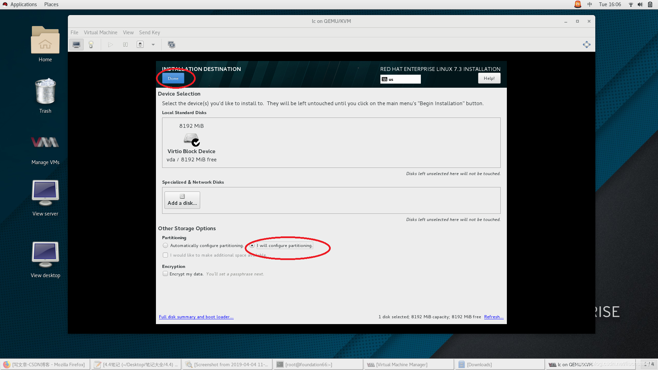
Task: Open shutdown options dropdown arrow
Action: tap(153, 45)
